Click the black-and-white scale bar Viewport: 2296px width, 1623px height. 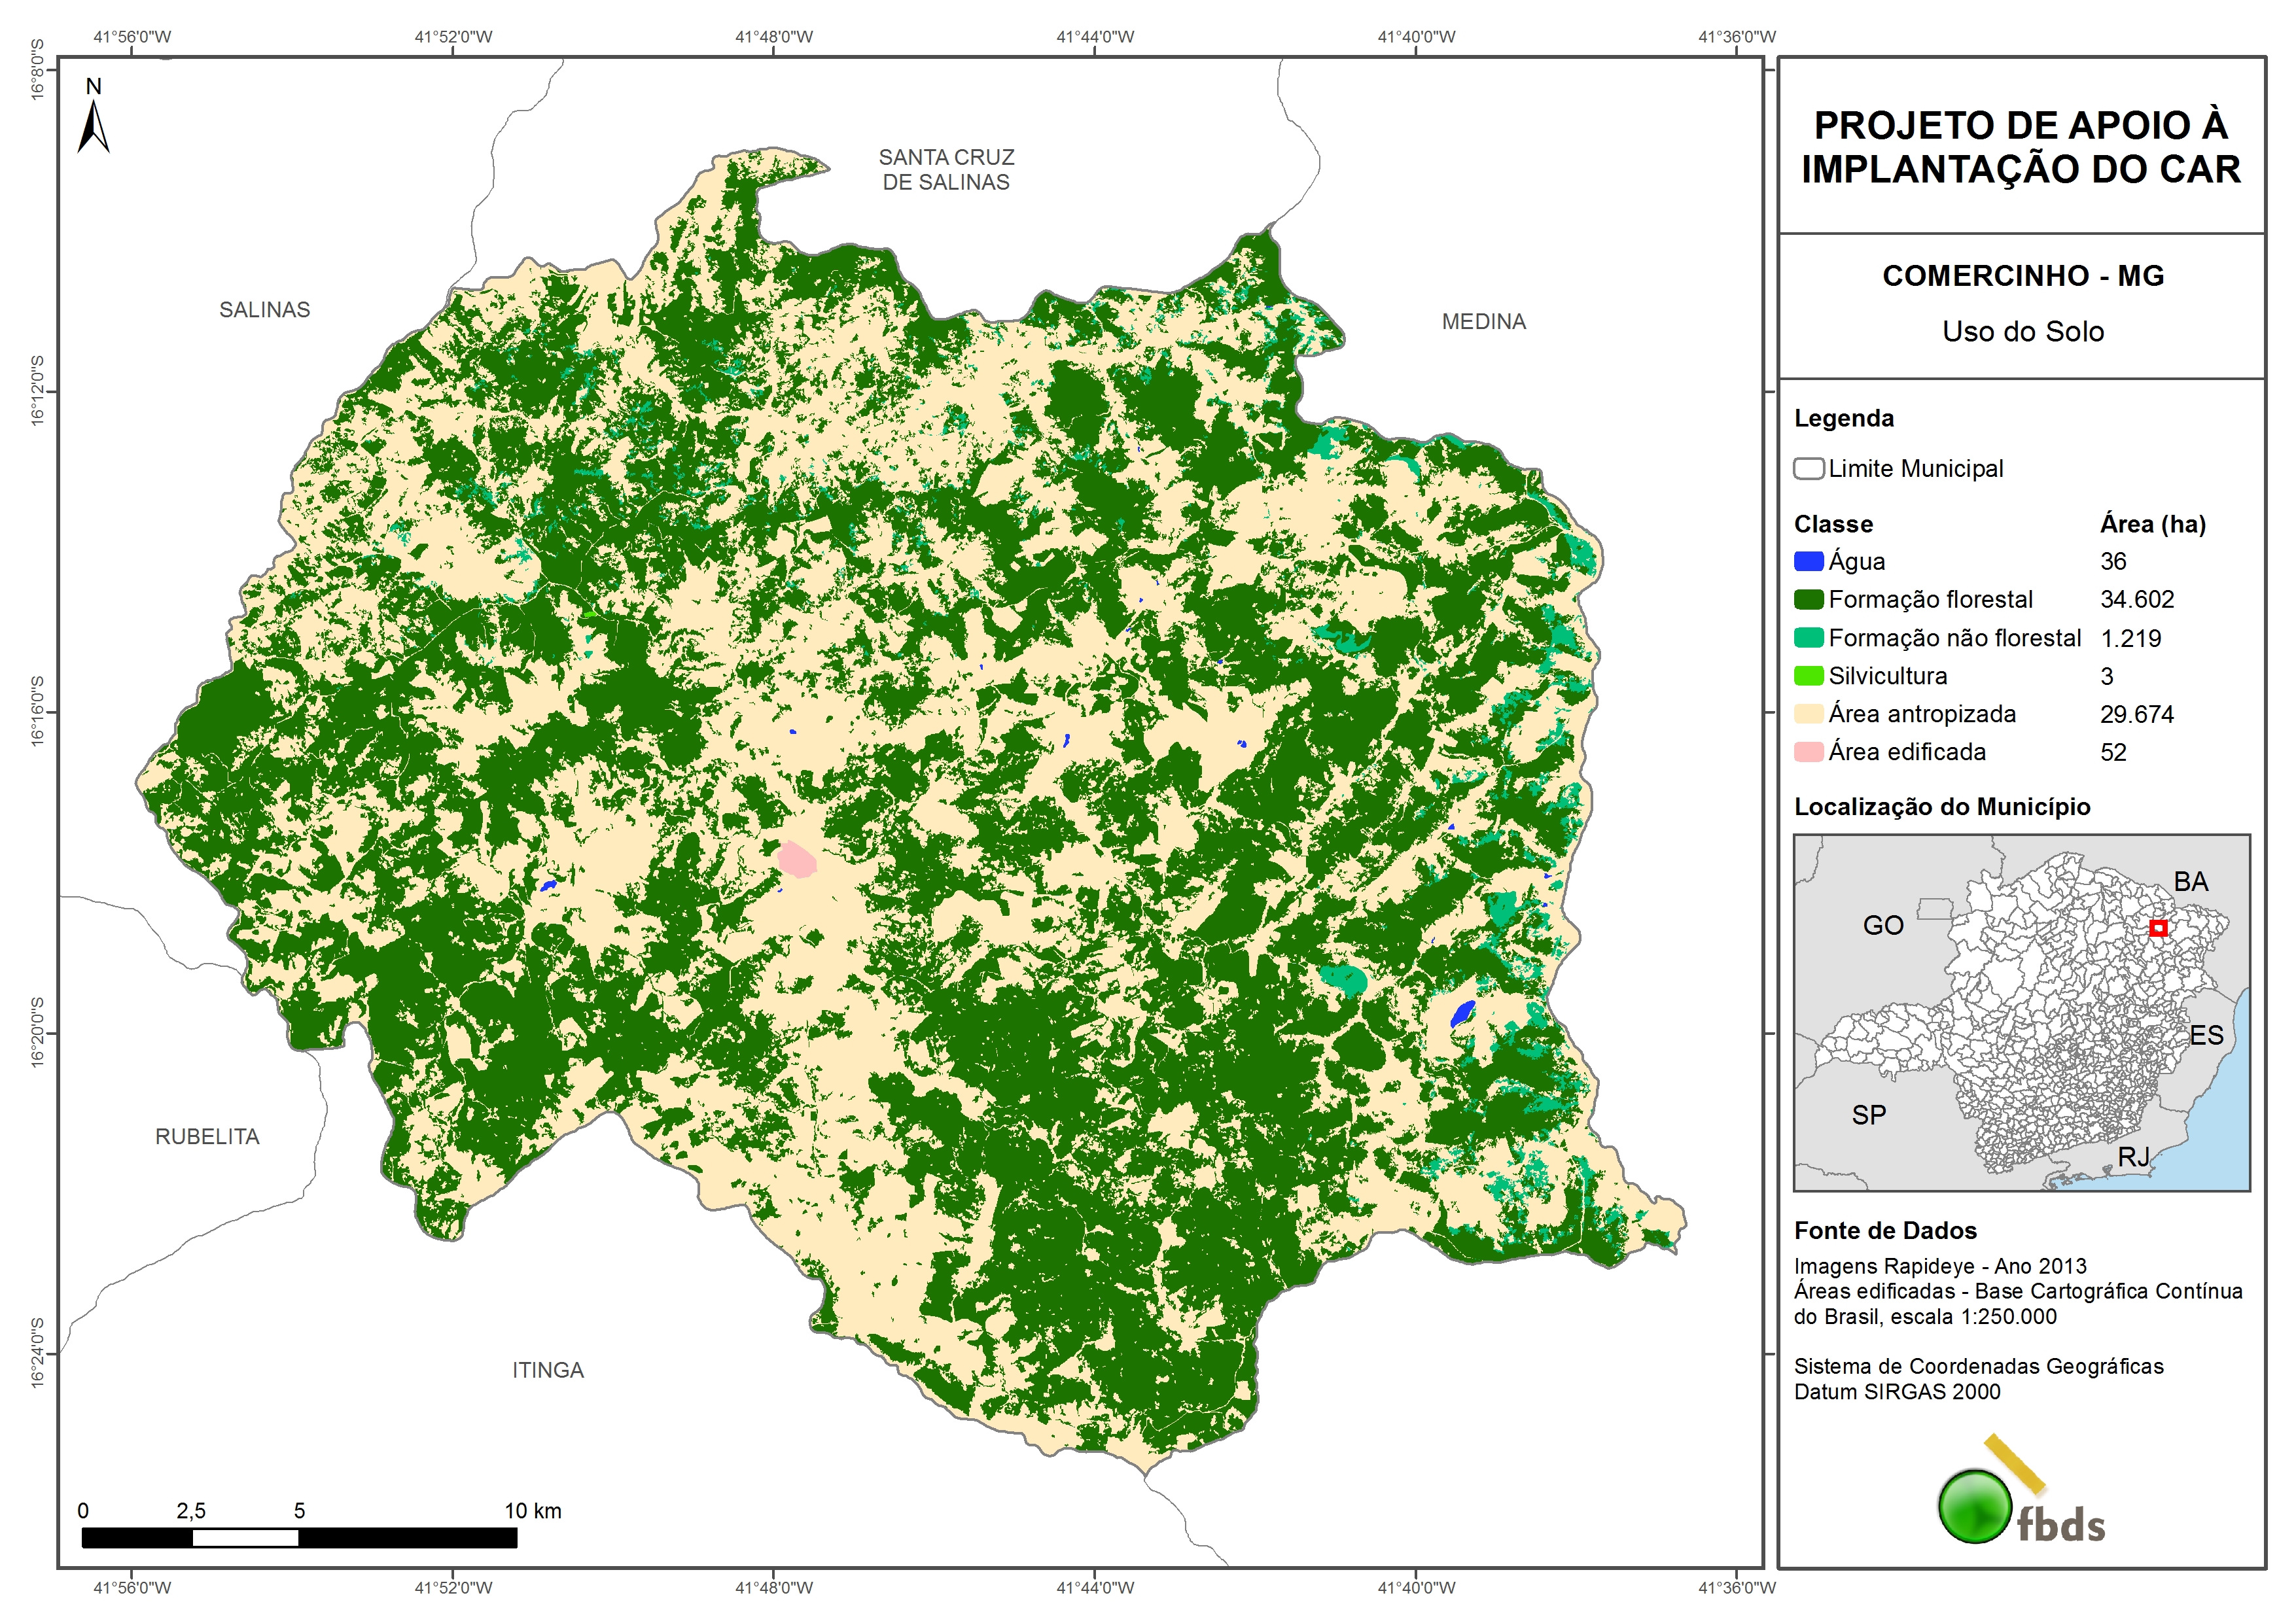point(299,1537)
